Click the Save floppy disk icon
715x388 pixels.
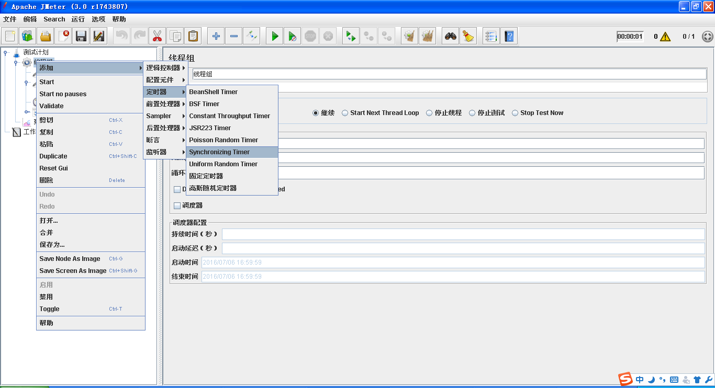(81, 36)
